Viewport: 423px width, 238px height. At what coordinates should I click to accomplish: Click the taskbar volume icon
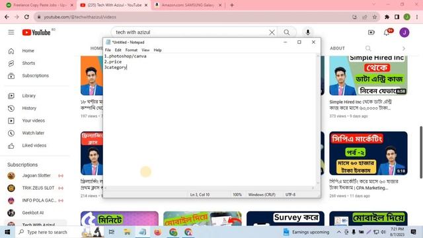point(383,232)
